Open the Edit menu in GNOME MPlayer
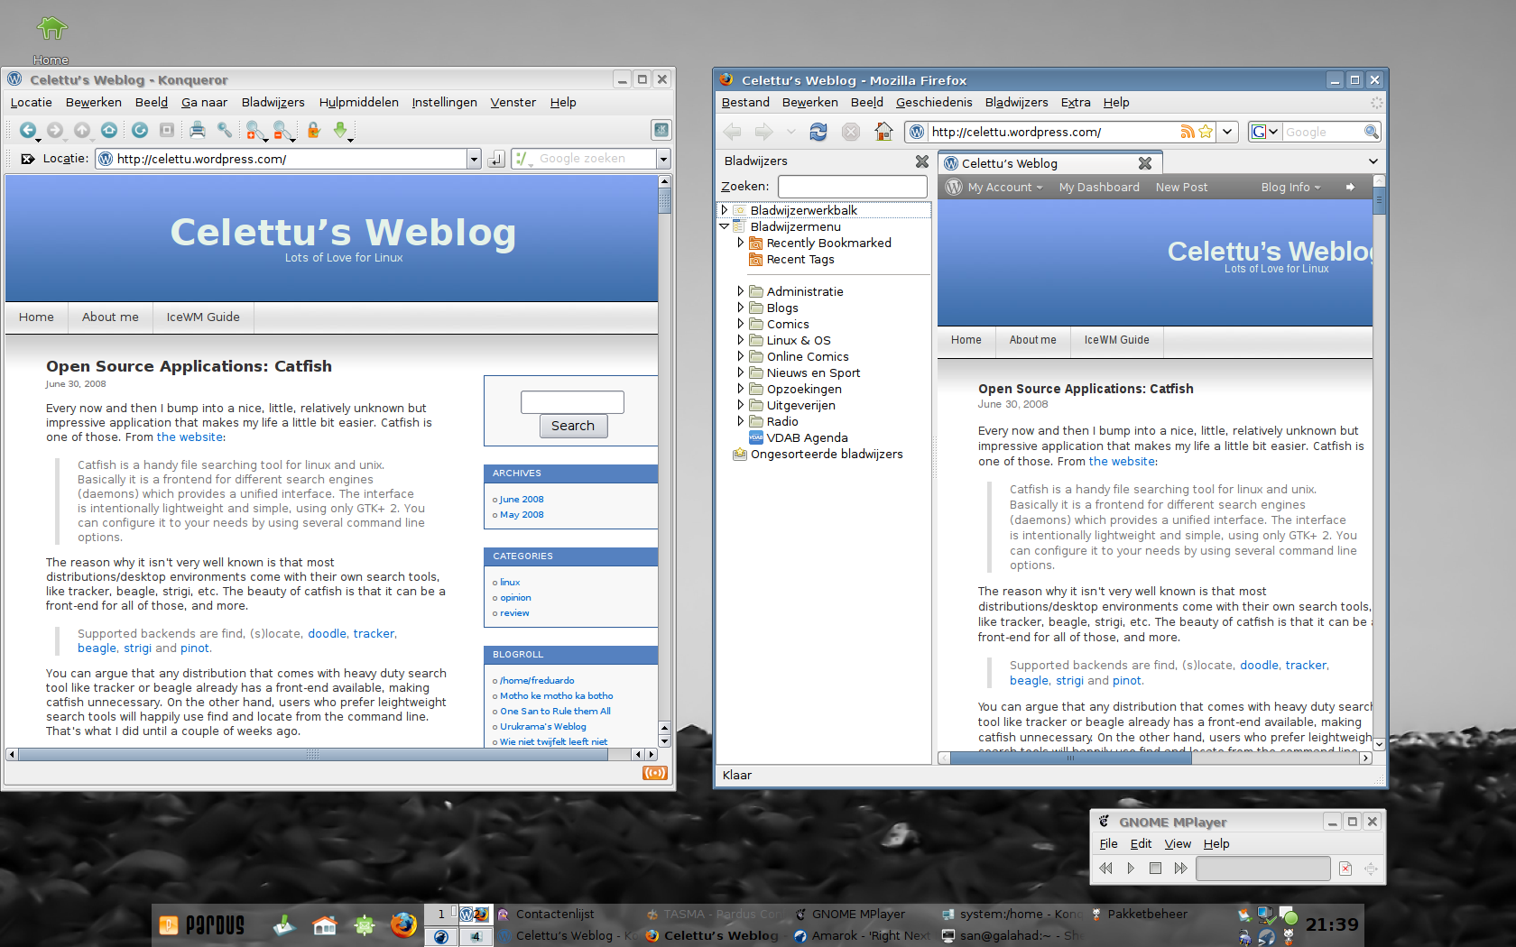 click(1141, 843)
